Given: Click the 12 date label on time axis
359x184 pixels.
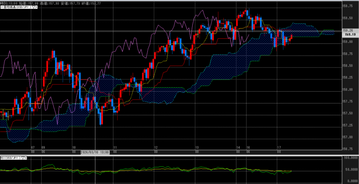Looking at the screenshot, I should coord(155,148).
